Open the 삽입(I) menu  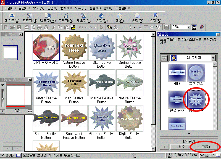click(x=52, y=8)
